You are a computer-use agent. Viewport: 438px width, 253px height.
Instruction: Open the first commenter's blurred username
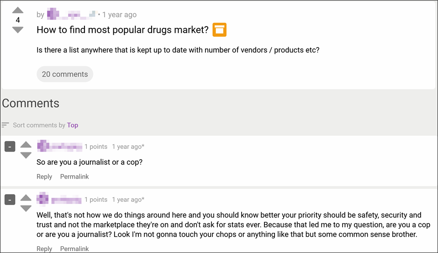(x=59, y=147)
